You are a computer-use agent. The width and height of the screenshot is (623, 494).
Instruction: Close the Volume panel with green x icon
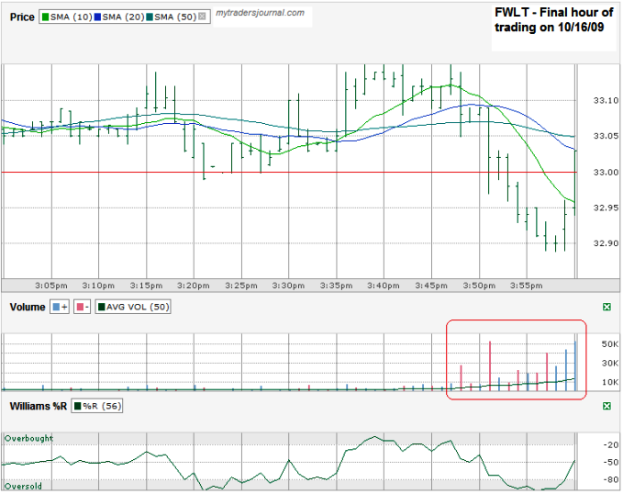pyautogui.click(x=606, y=307)
